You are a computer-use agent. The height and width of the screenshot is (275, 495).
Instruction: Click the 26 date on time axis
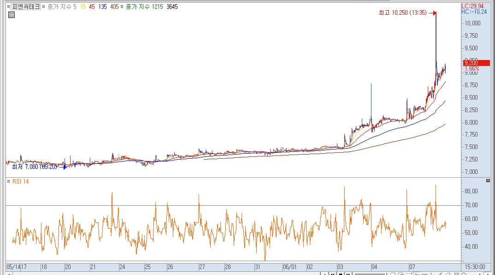click(x=170, y=267)
